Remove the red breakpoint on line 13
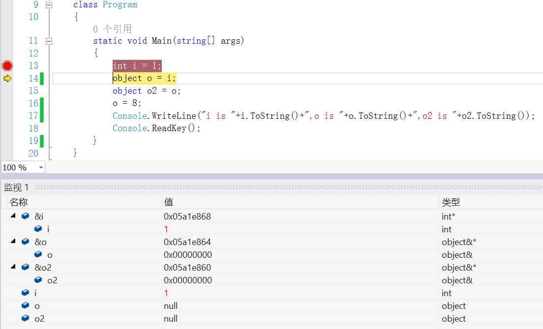The width and height of the screenshot is (543, 329). [x=7, y=66]
